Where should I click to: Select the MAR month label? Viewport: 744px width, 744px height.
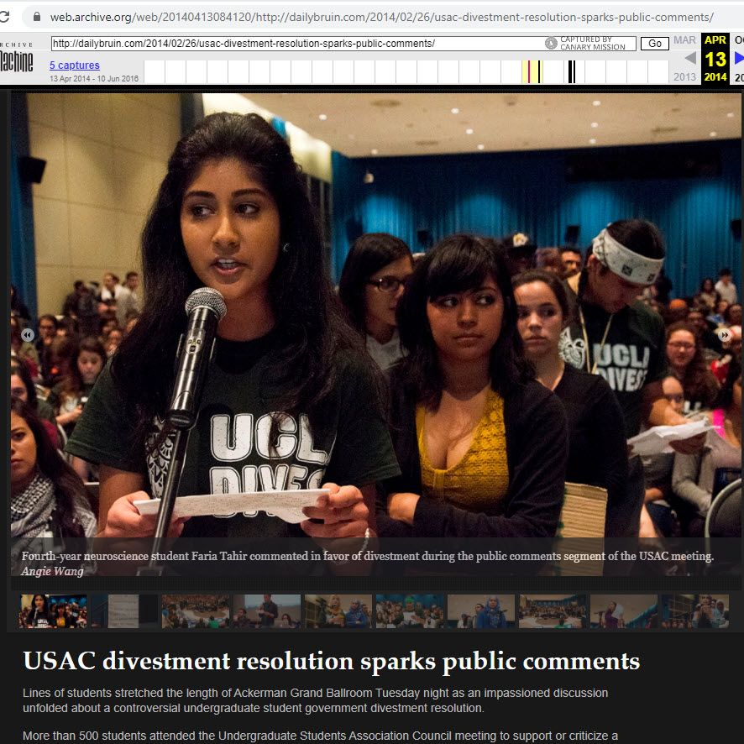tap(684, 39)
